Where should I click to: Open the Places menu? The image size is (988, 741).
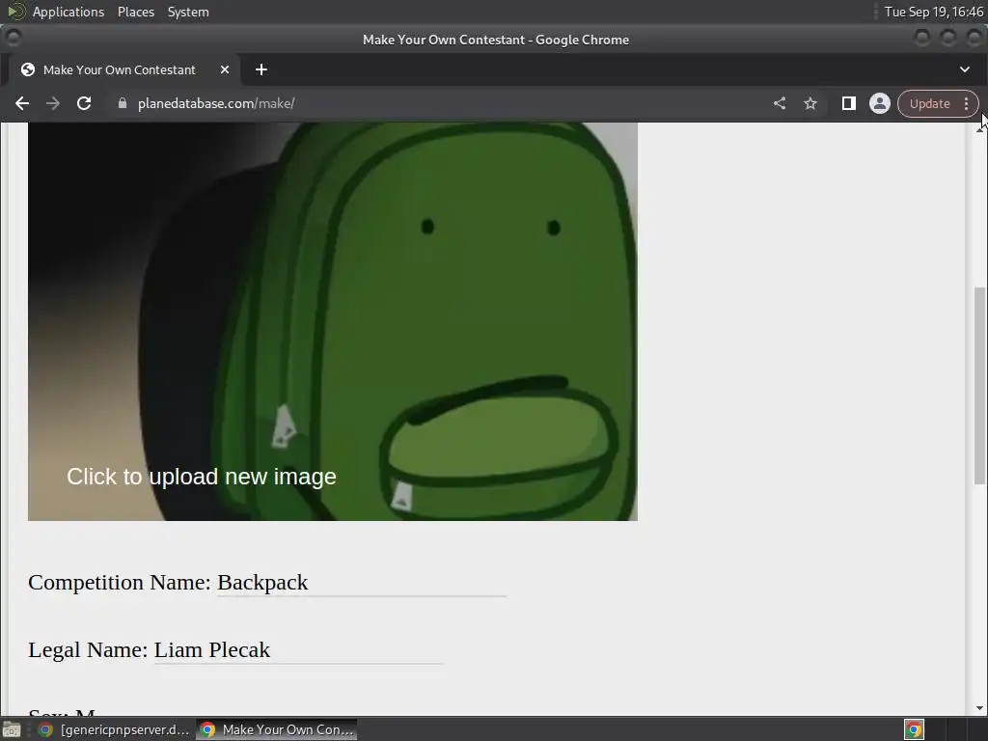click(135, 12)
